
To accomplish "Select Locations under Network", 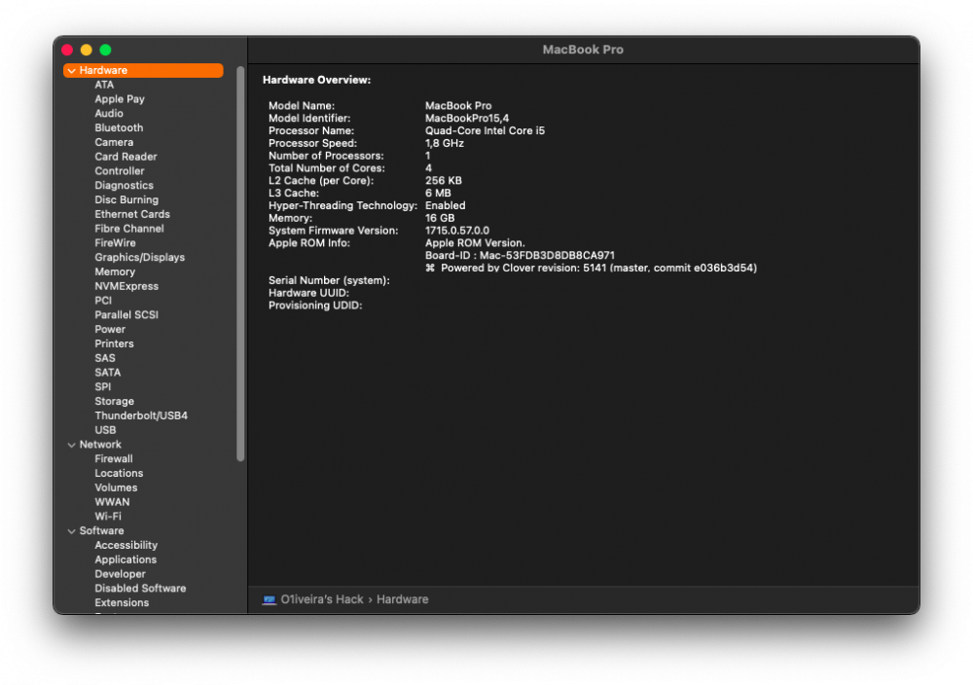I will click(x=119, y=473).
